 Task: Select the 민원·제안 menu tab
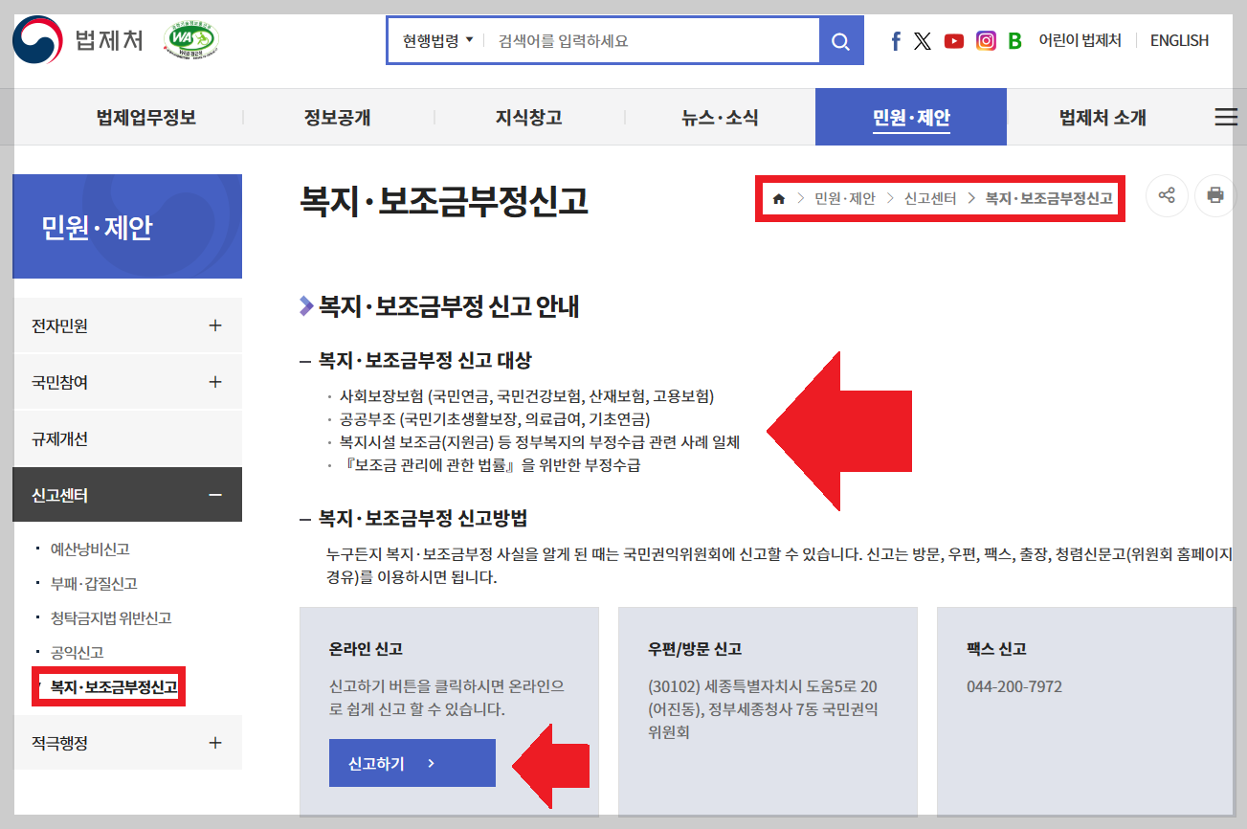pyautogui.click(x=911, y=118)
